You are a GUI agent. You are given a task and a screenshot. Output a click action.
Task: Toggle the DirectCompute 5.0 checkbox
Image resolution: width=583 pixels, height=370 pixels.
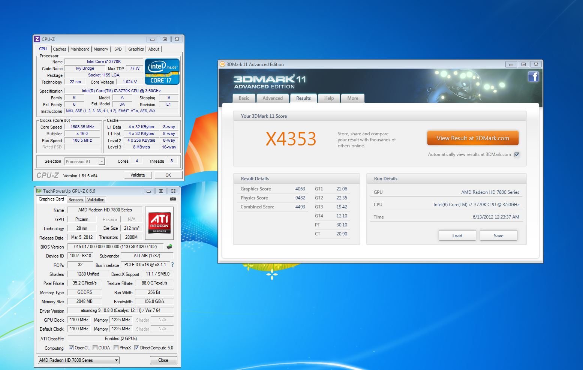click(136, 348)
